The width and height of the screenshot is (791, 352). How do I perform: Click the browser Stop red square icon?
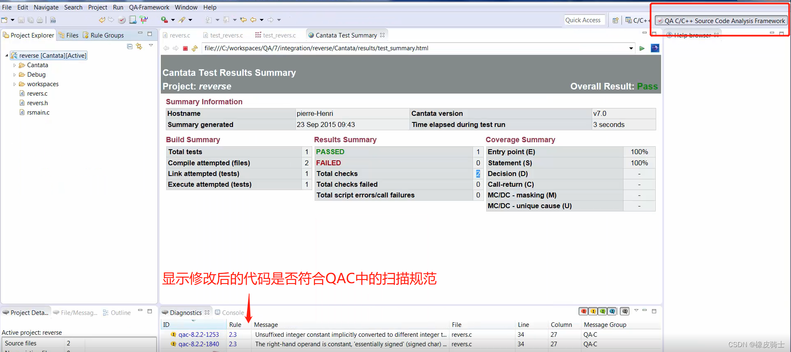185,48
